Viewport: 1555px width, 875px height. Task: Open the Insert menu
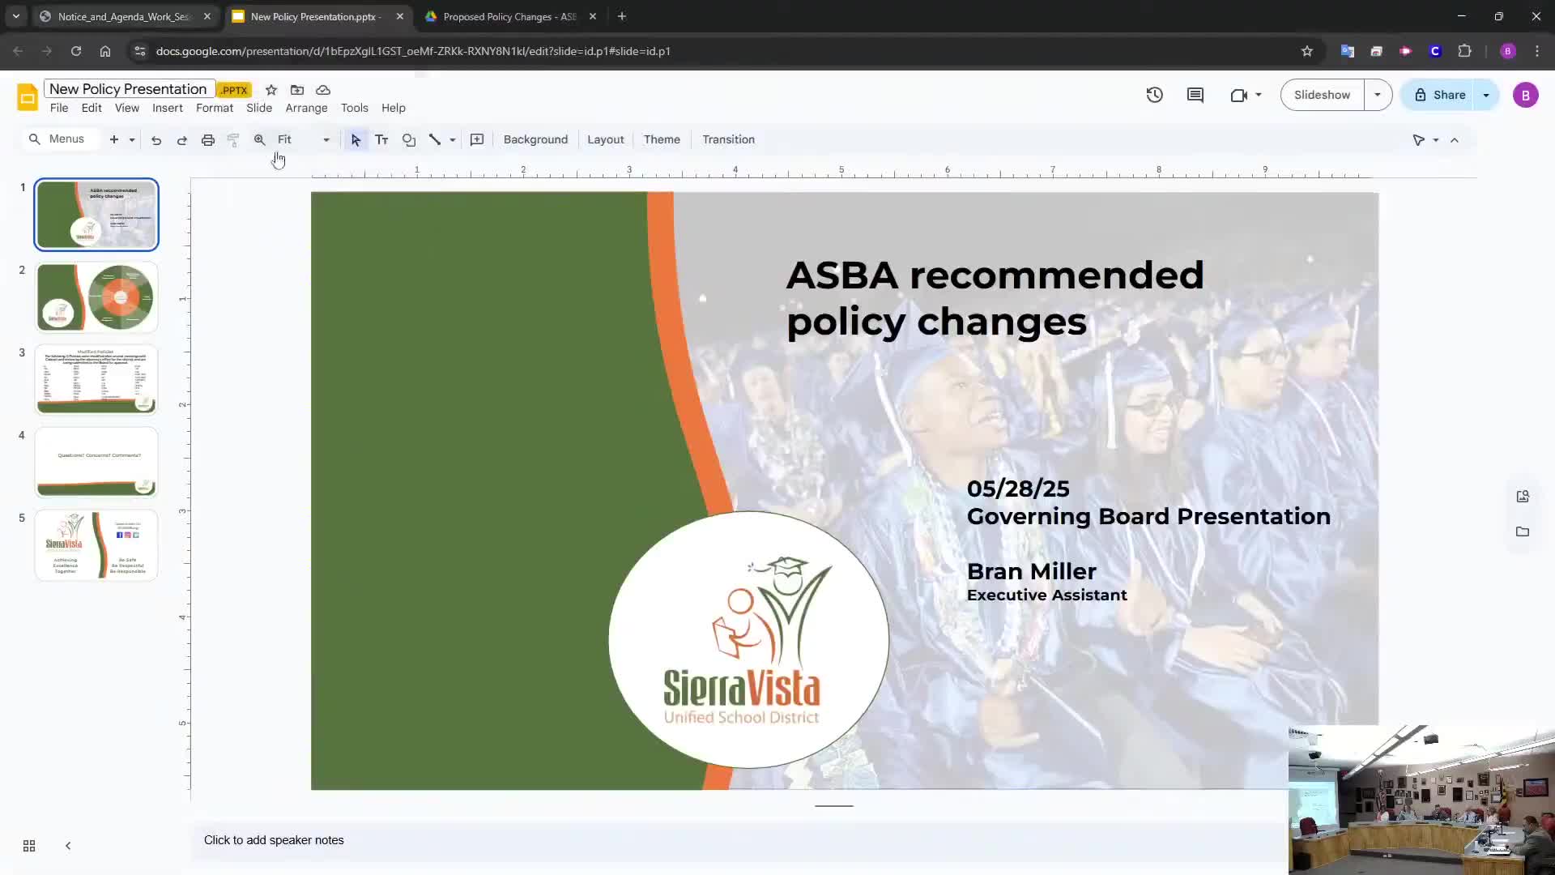click(x=167, y=108)
